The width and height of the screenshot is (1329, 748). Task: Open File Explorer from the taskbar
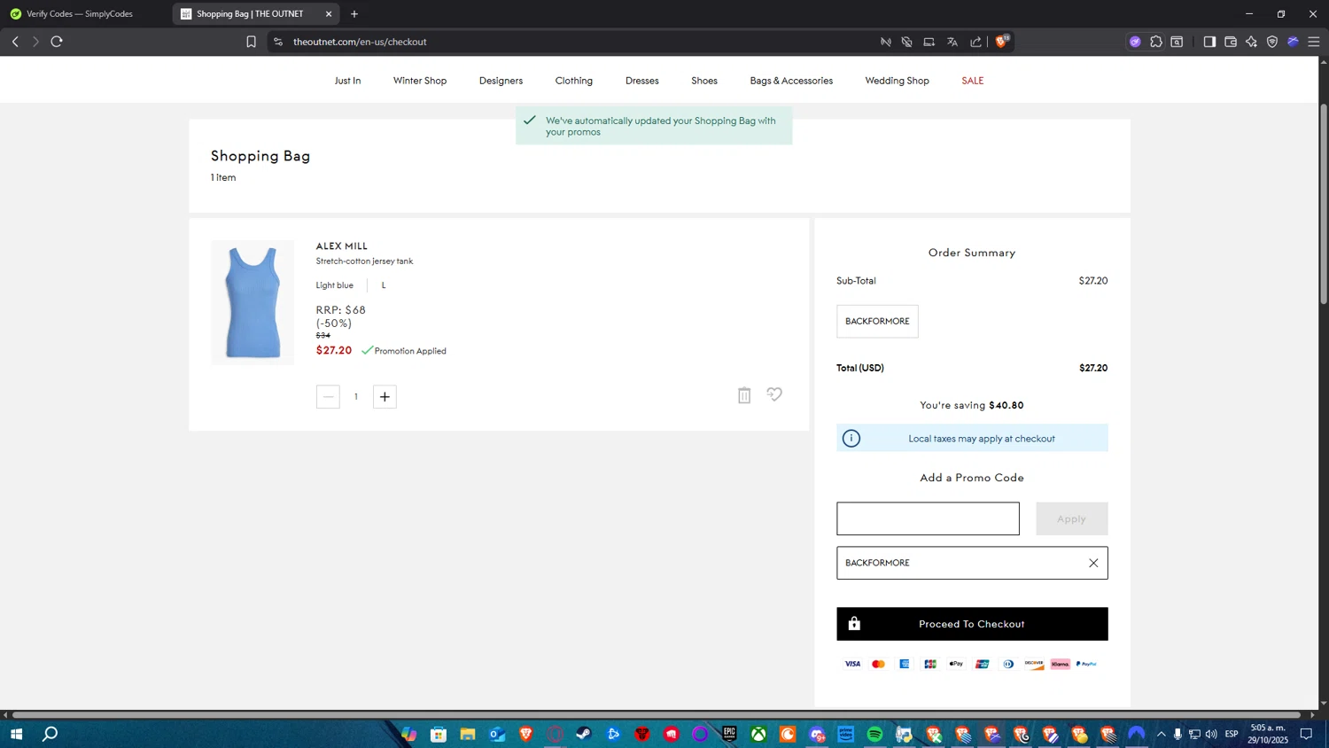tap(468, 734)
